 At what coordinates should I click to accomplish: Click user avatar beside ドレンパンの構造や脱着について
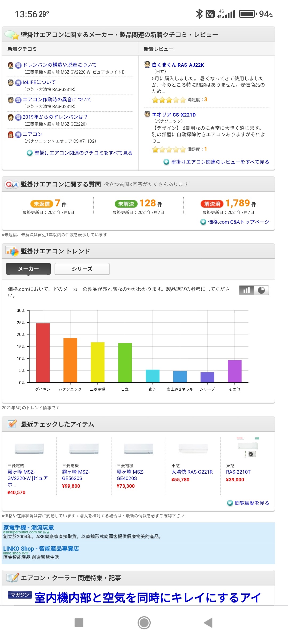(x=11, y=65)
